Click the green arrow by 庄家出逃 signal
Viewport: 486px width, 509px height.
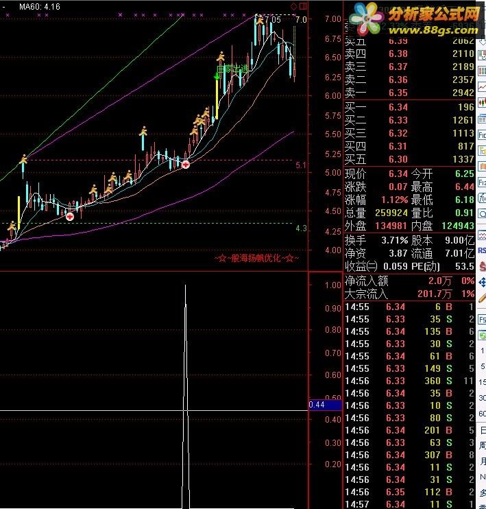[217, 77]
